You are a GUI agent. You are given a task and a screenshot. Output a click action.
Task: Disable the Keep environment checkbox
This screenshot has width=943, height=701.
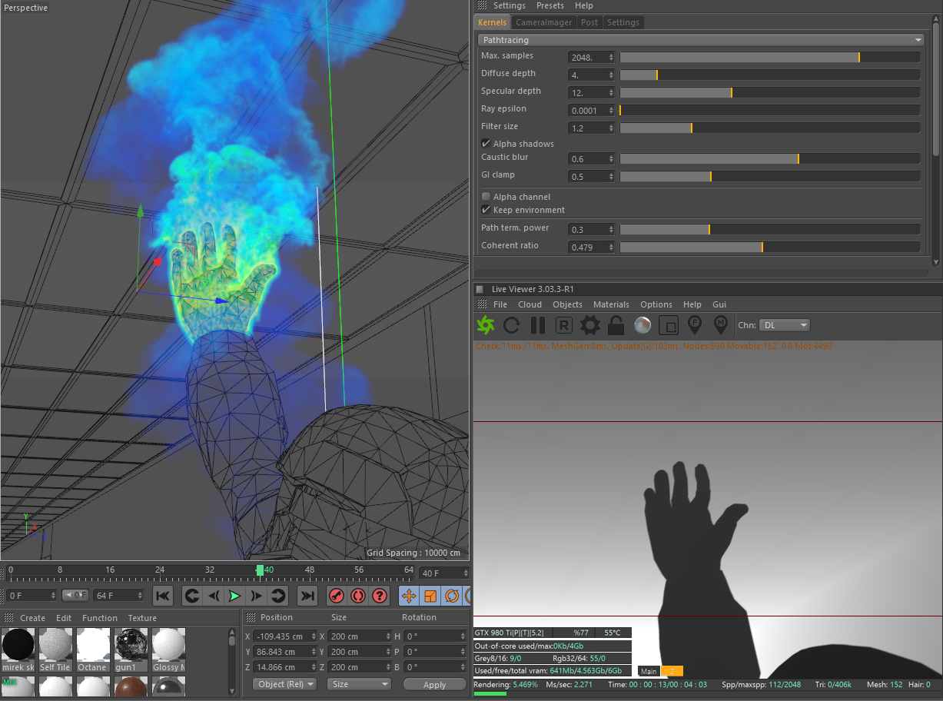pos(486,210)
